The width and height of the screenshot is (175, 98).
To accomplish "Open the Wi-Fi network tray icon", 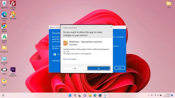I will click(155, 95).
